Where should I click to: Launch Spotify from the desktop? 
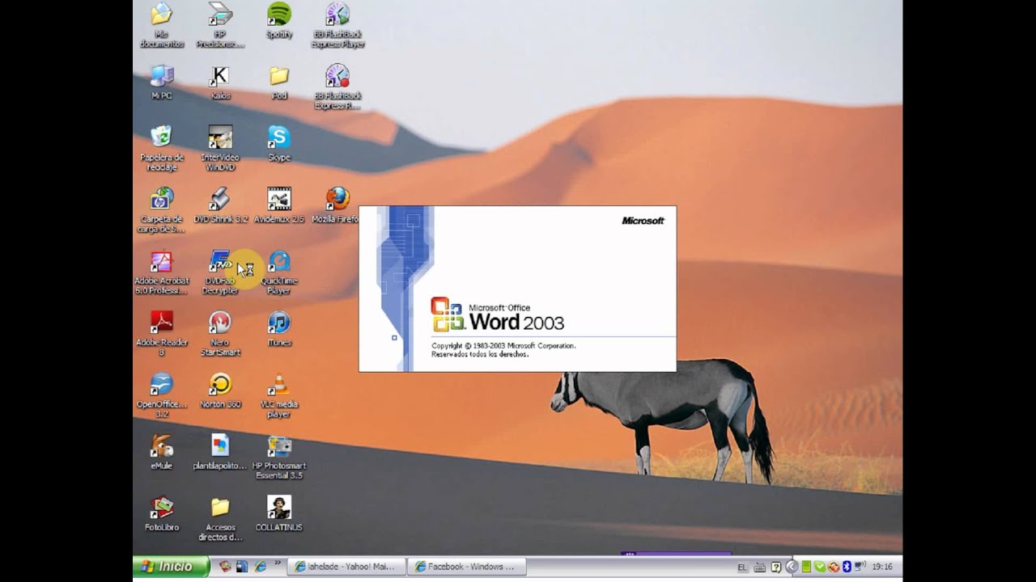tap(279, 20)
